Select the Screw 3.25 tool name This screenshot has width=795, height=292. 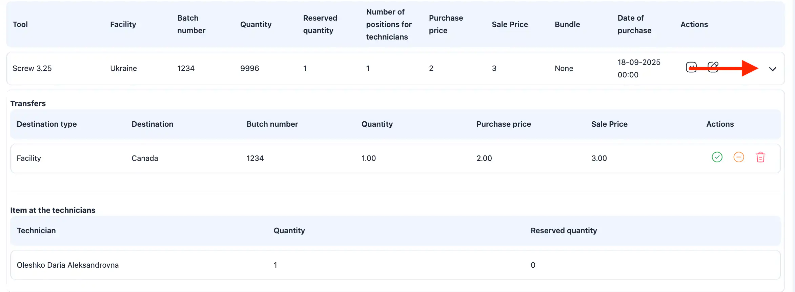point(32,68)
